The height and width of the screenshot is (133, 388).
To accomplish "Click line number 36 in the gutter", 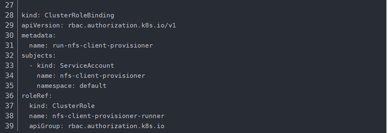I will pos(9,96).
